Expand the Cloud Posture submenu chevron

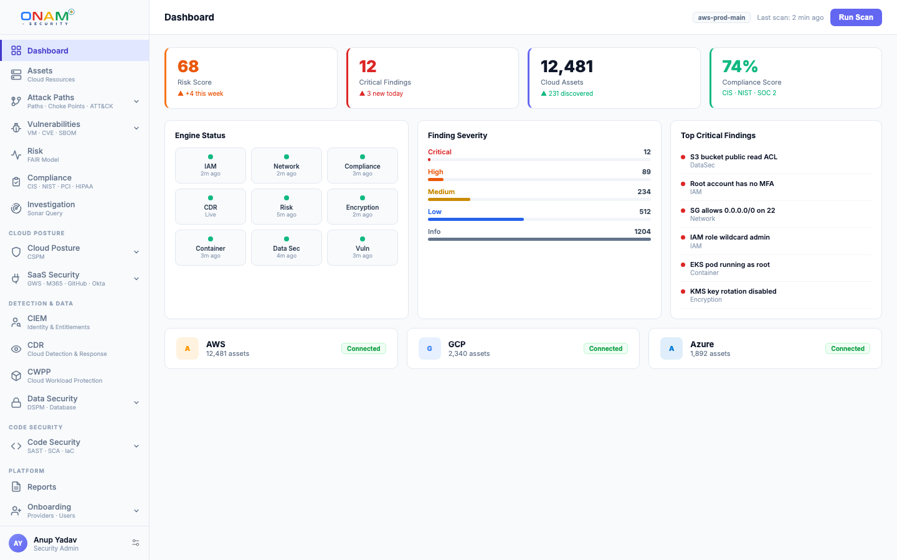point(136,252)
